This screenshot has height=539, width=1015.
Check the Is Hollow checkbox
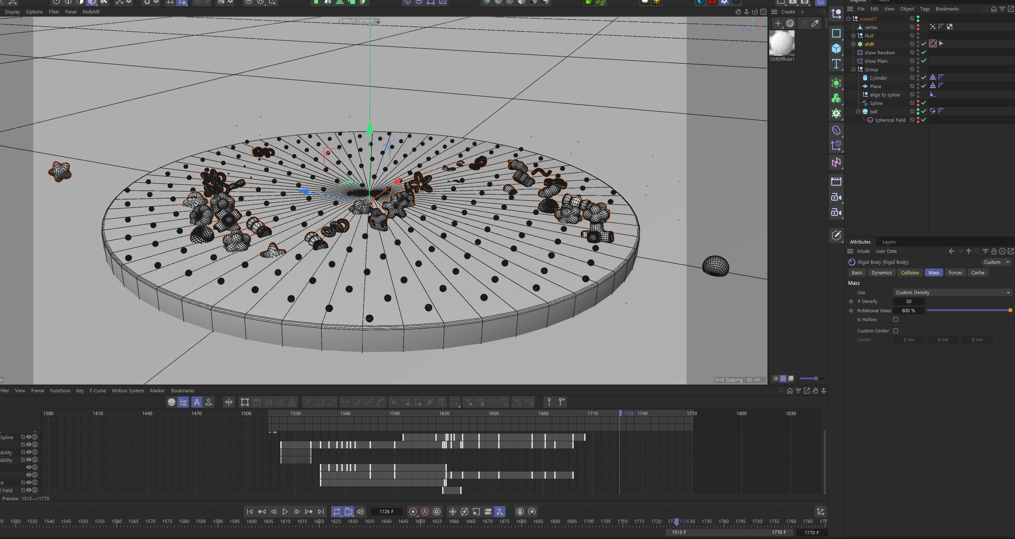click(x=896, y=320)
